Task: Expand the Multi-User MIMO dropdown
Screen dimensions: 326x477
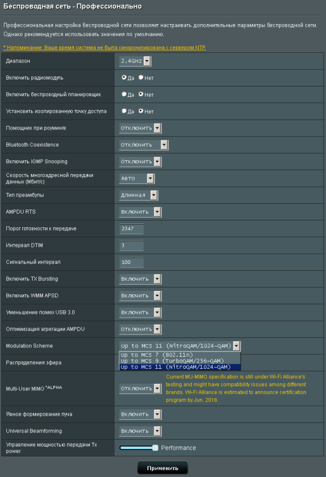Action: 140,388
